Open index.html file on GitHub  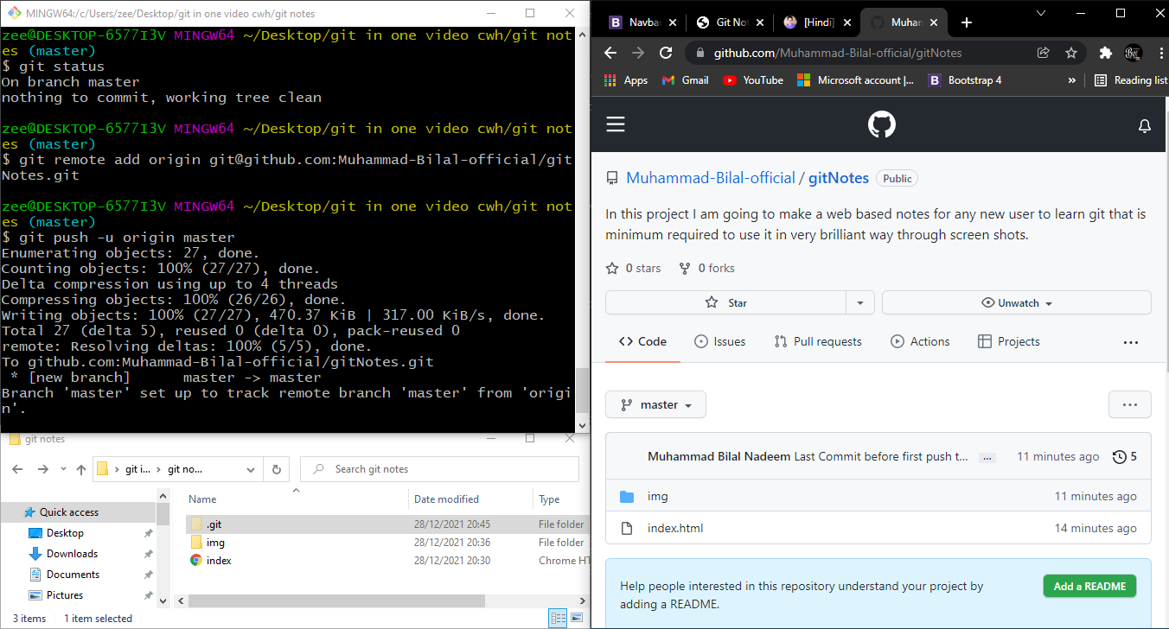pos(675,528)
